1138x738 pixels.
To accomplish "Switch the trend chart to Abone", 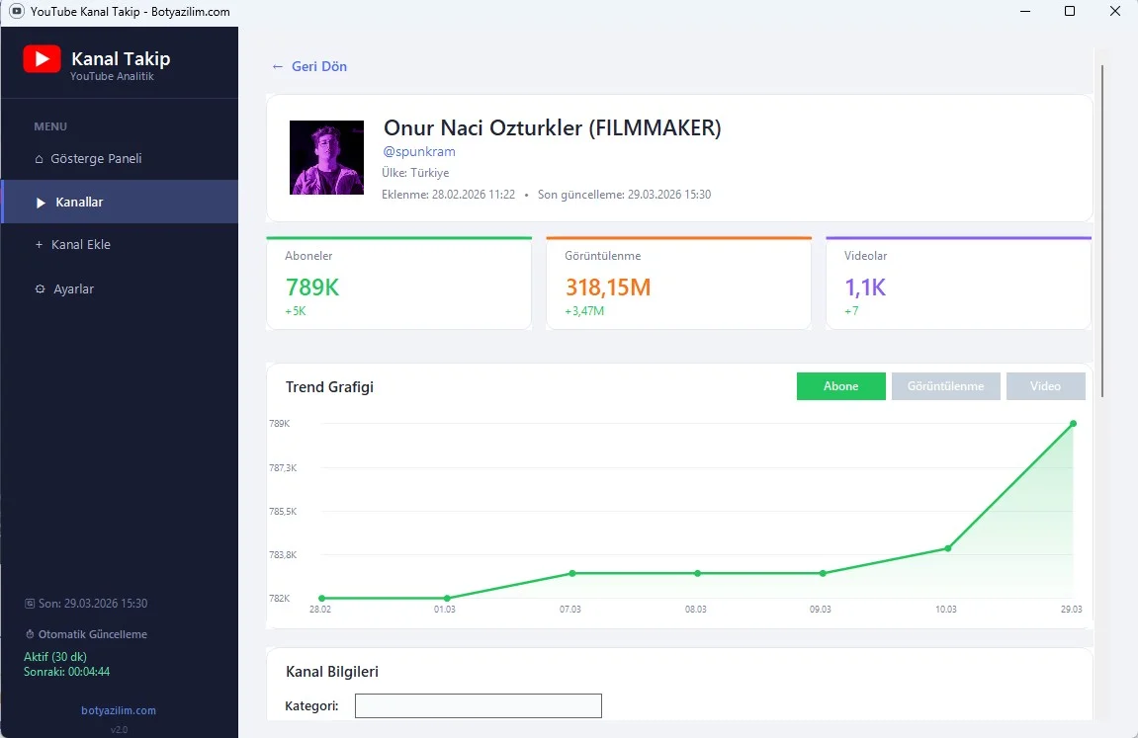I will (840, 386).
